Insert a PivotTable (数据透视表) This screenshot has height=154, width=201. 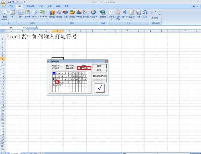click(5, 15)
